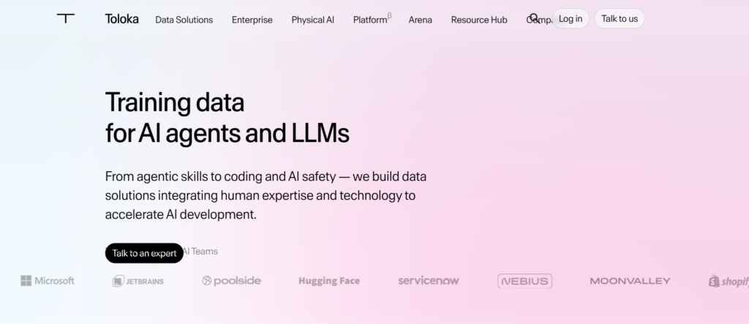749x324 pixels.
Task: Click the ServiceNow logo
Action: click(429, 281)
